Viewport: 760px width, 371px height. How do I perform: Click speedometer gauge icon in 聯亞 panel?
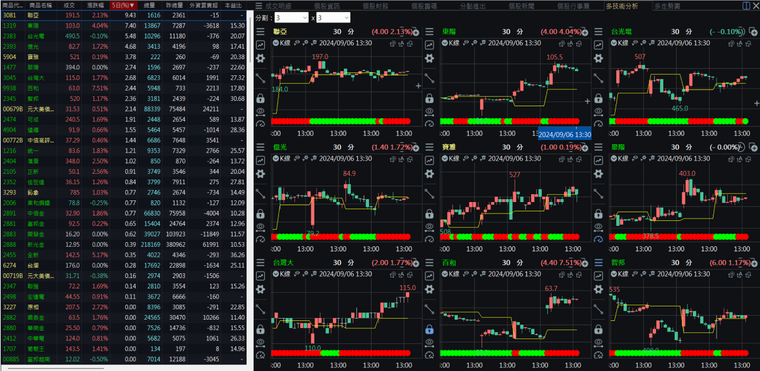tap(260, 124)
